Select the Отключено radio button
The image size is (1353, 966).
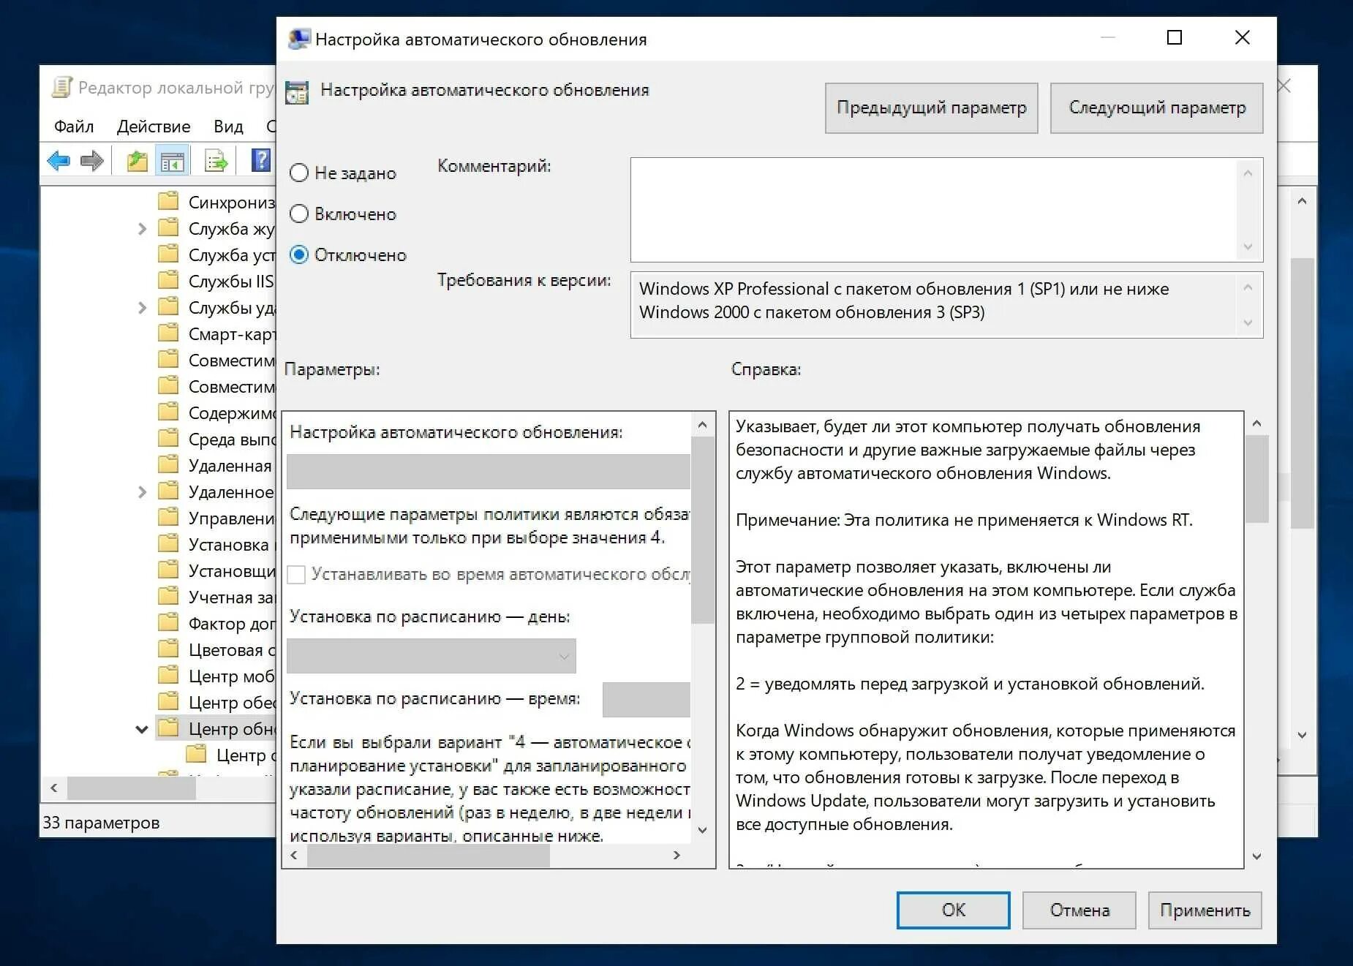(x=298, y=254)
